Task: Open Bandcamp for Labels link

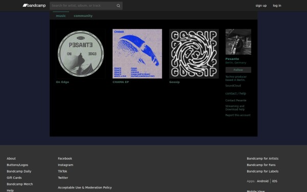Action: [x=262, y=171]
